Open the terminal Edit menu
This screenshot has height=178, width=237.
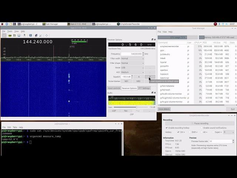[x=9, y=127]
